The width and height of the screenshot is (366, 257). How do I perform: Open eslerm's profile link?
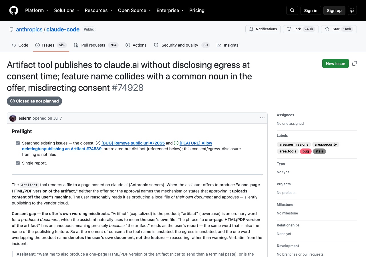pyautogui.click(x=25, y=118)
